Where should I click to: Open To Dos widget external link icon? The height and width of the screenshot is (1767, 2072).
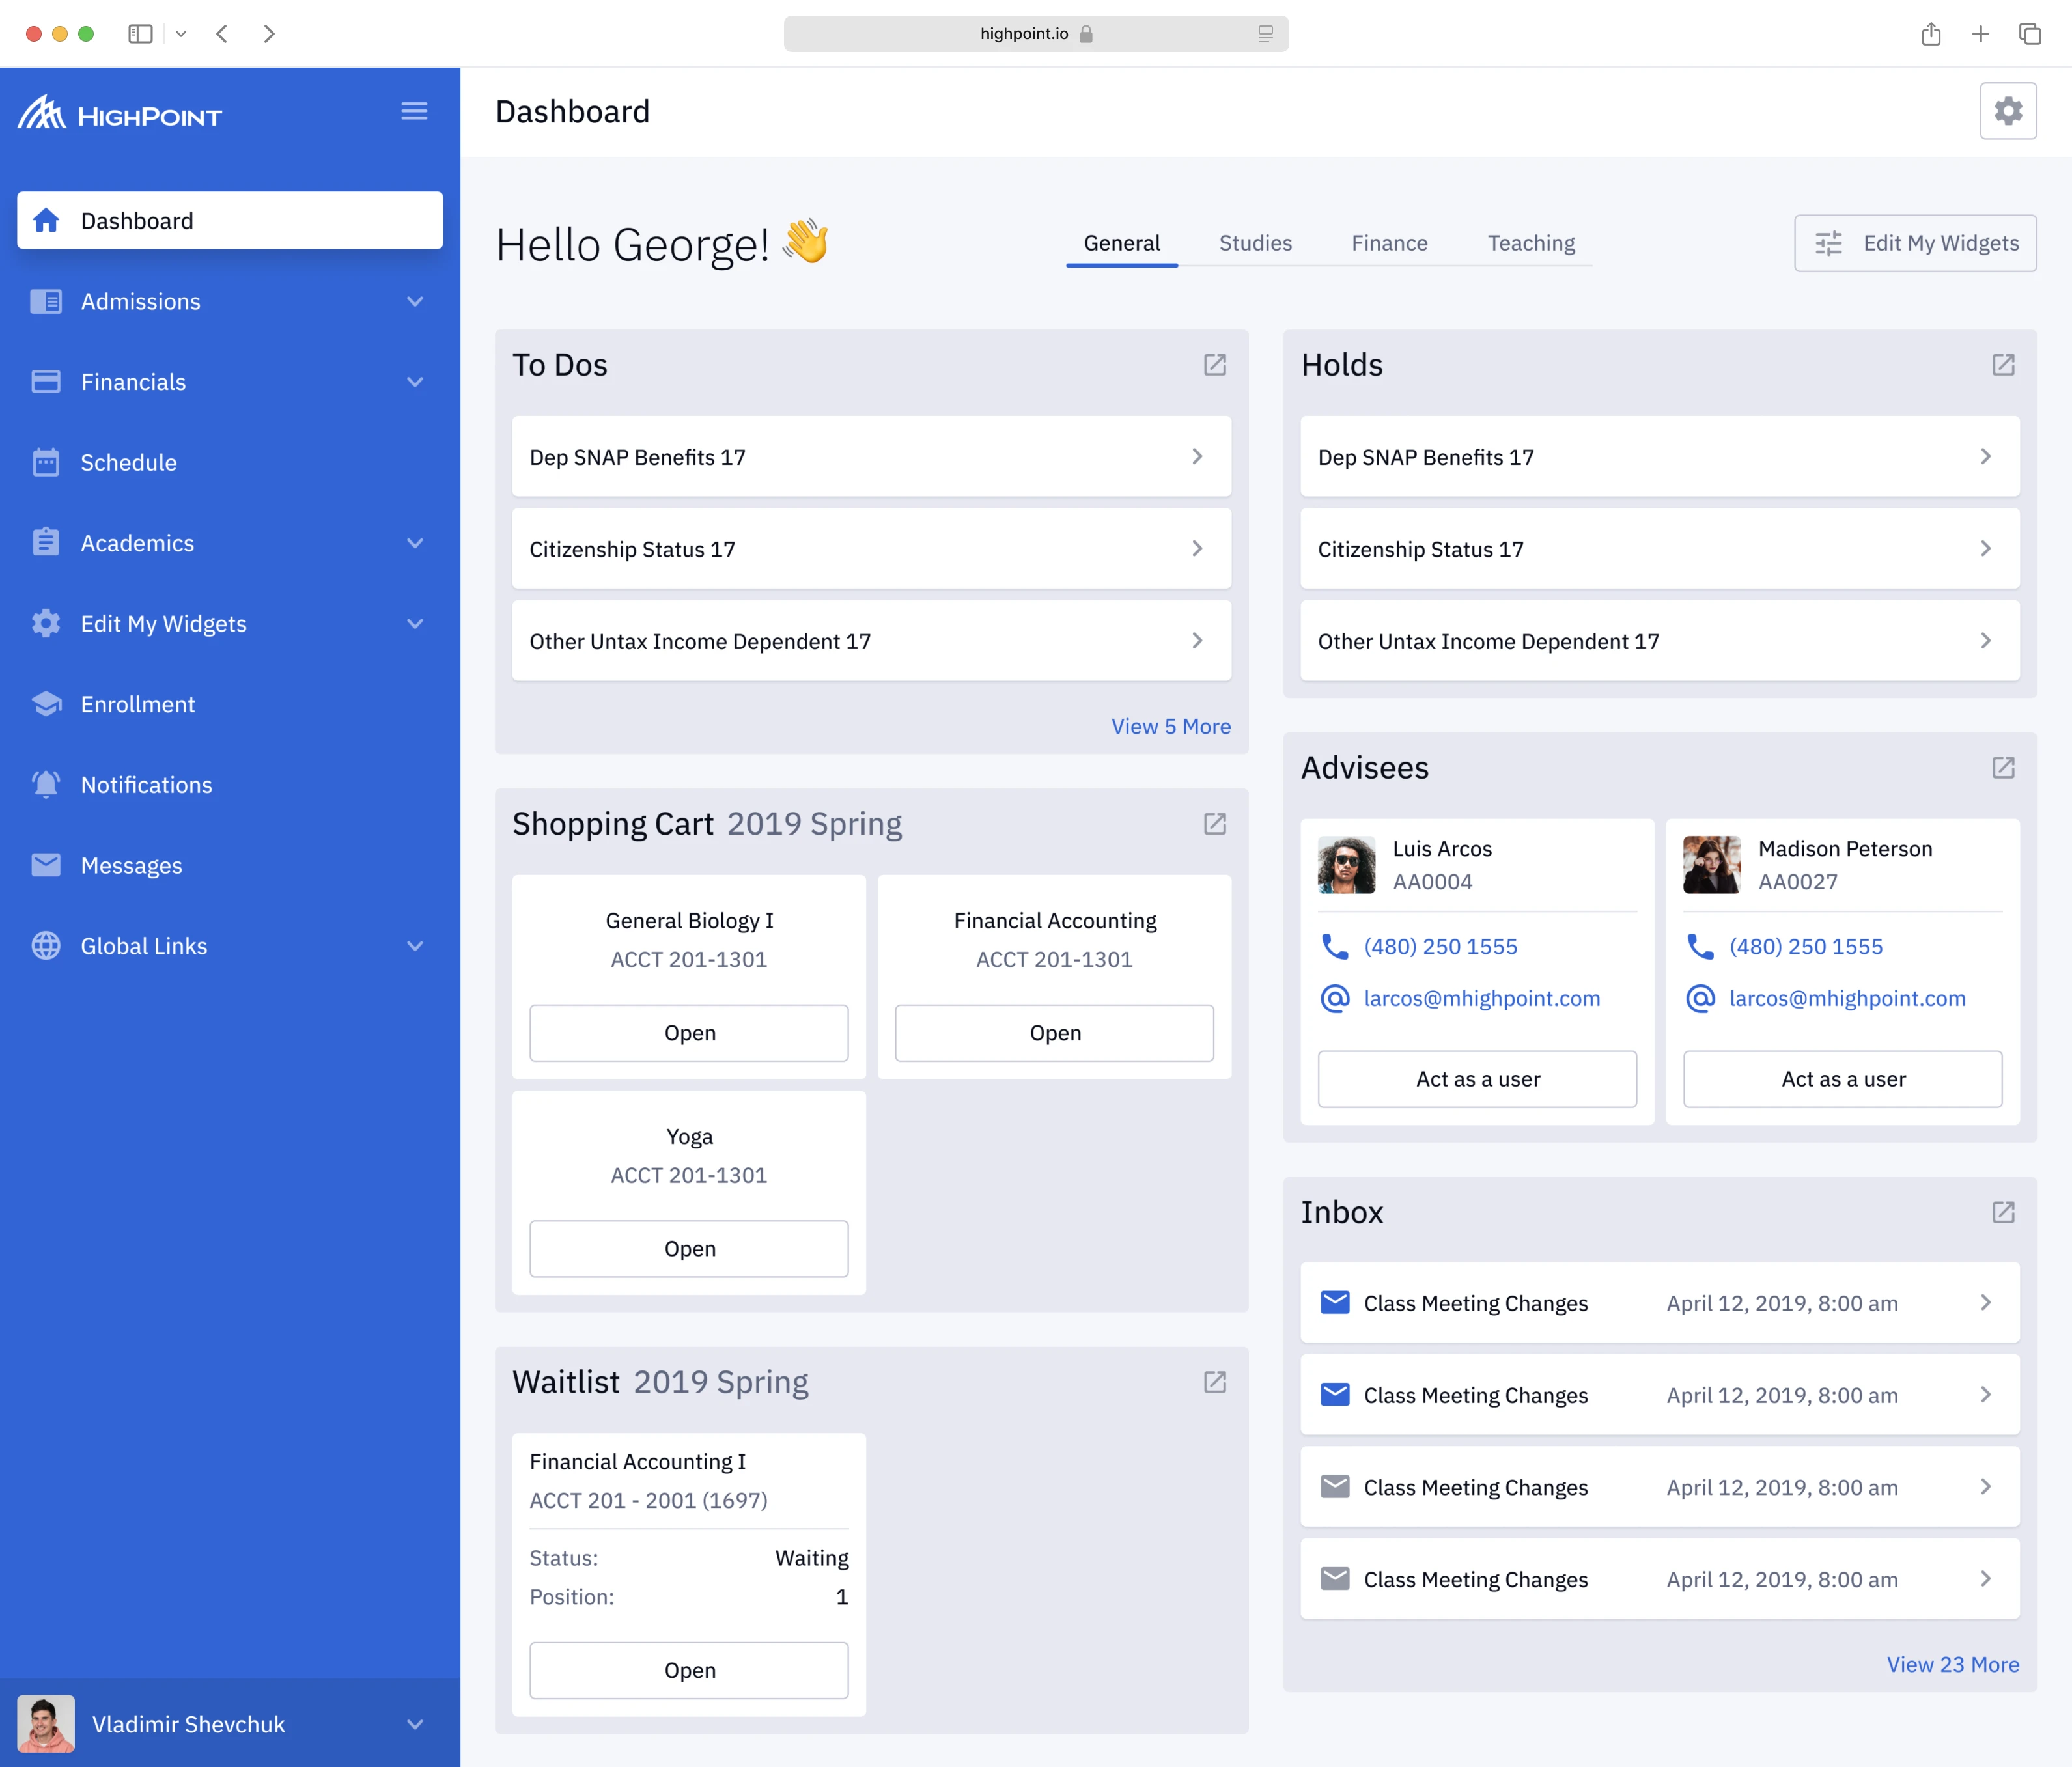point(1214,365)
